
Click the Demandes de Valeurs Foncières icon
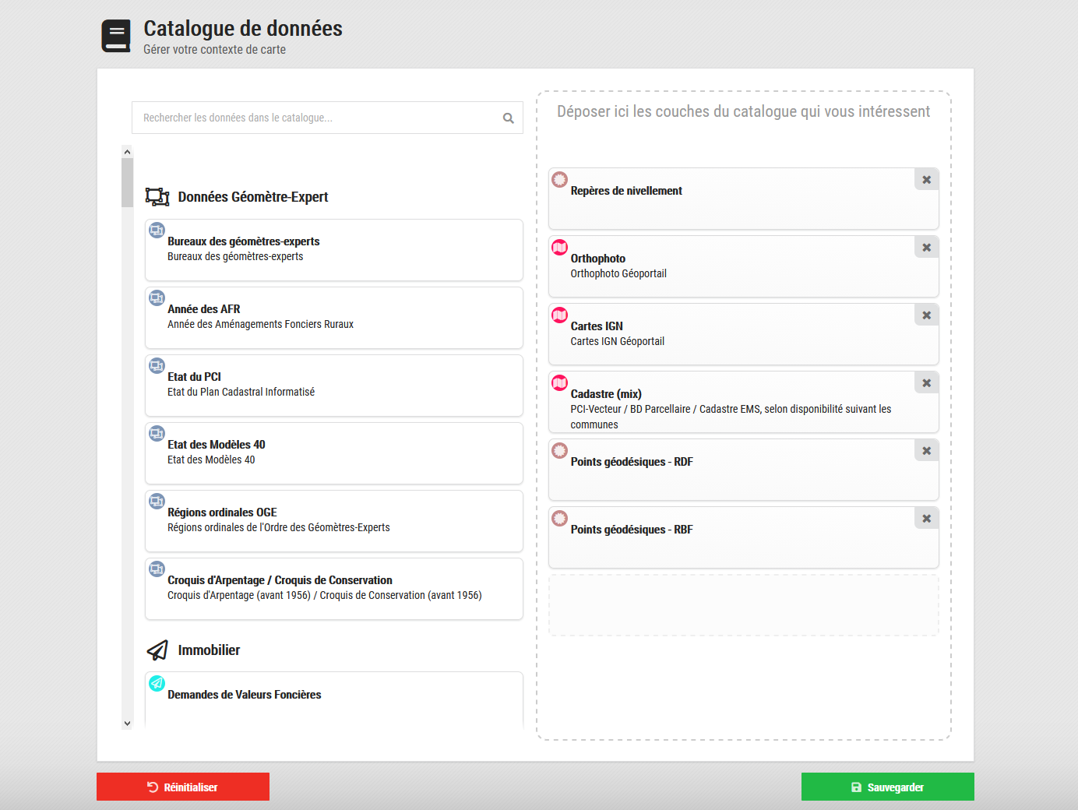[157, 683]
